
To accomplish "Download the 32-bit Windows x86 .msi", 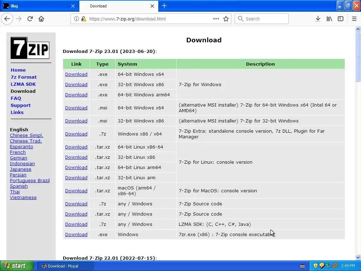I will tap(76, 121).
